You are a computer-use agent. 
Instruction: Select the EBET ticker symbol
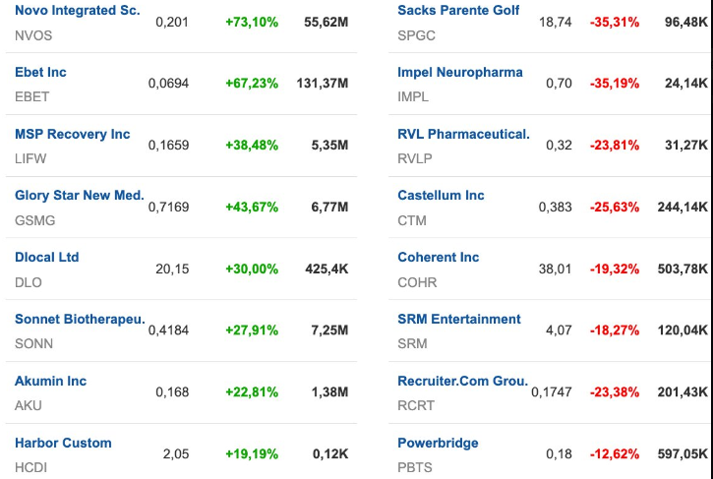31,97
